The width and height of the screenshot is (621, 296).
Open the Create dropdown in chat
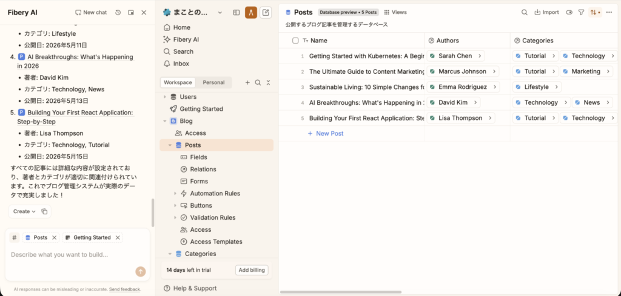click(24, 211)
